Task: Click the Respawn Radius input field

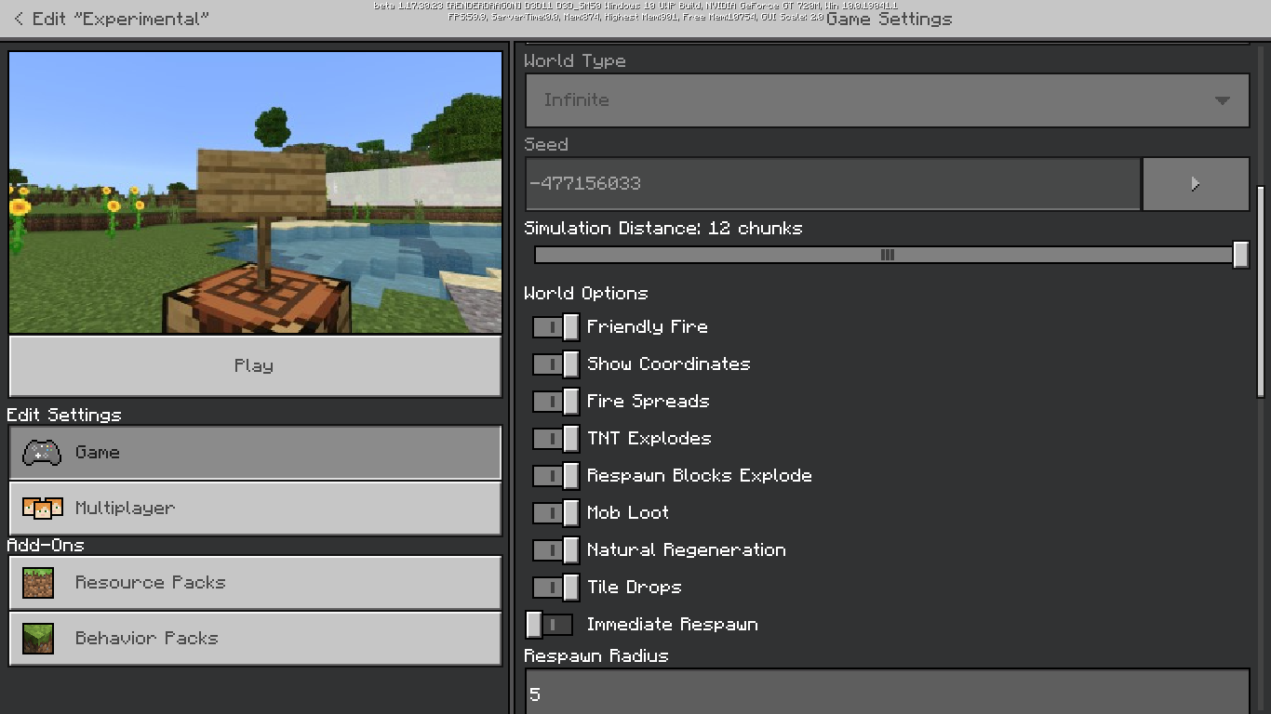Action: coord(887,693)
